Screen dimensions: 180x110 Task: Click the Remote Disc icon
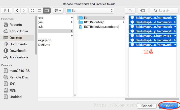tap(6, 77)
